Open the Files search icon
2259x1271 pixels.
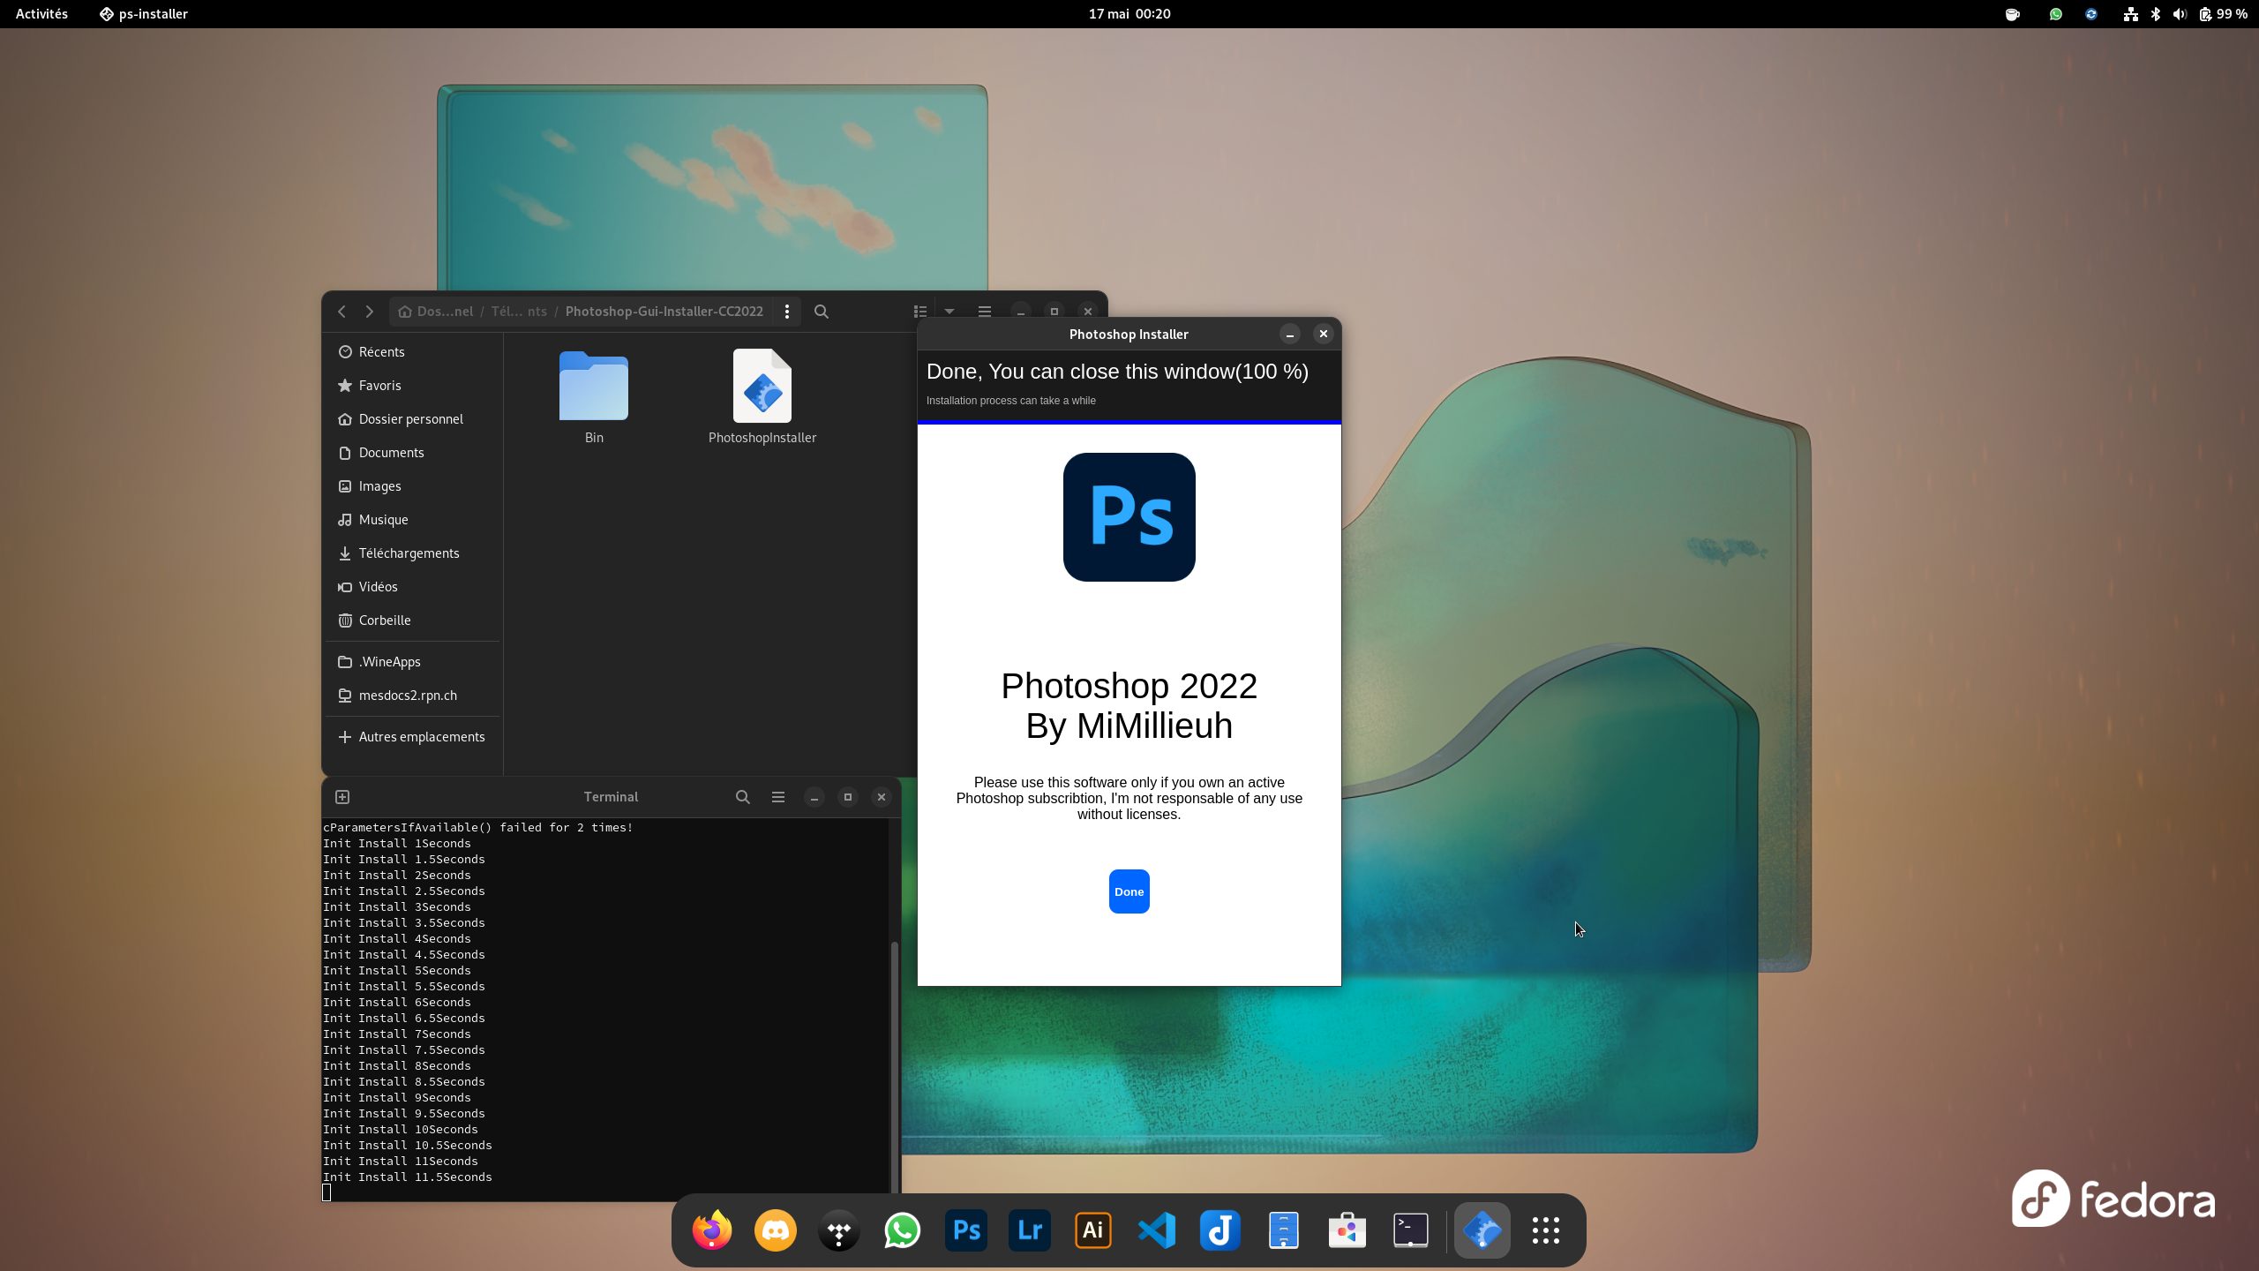(822, 312)
